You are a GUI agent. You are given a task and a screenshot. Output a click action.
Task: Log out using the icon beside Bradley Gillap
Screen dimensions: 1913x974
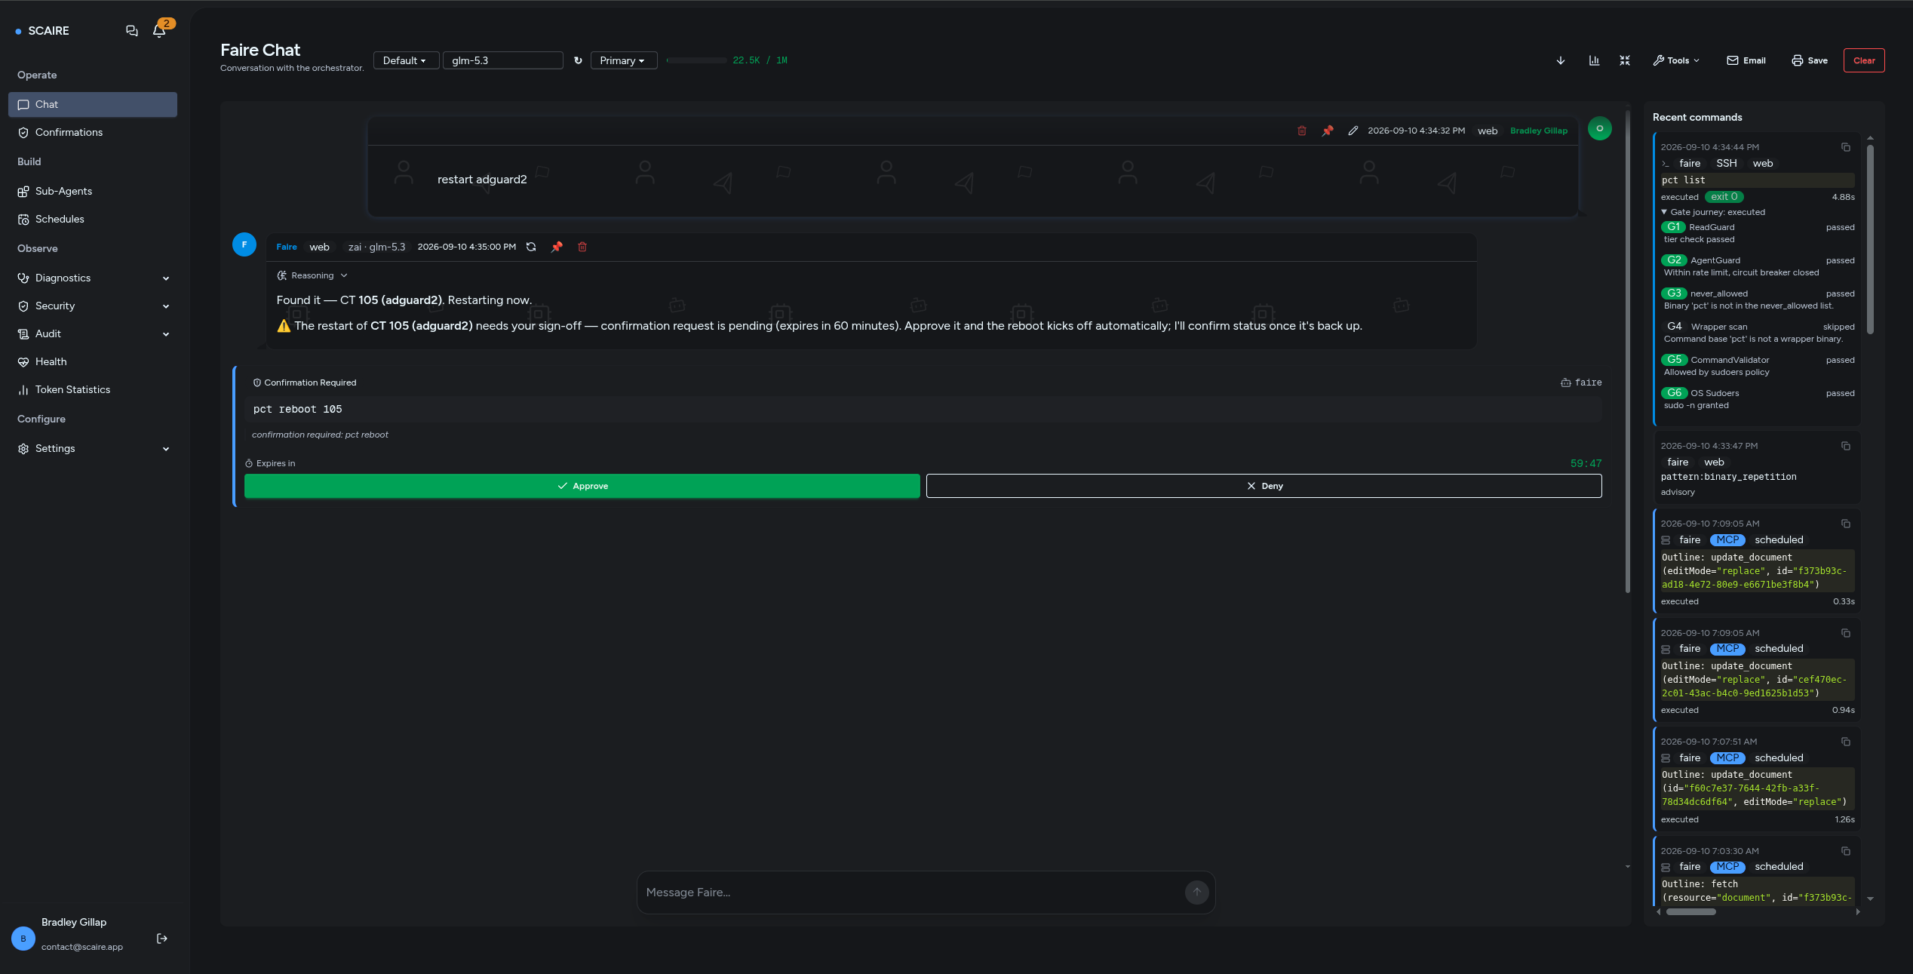coord(162,939)
